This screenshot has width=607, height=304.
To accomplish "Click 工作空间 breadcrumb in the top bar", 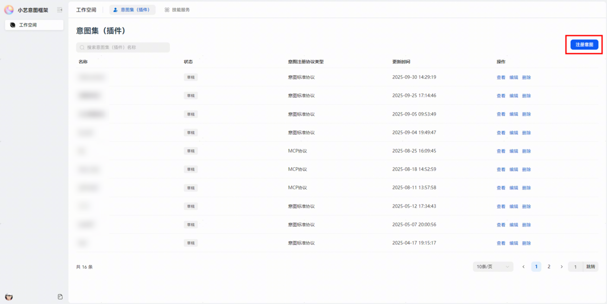I will coord(86,10).
